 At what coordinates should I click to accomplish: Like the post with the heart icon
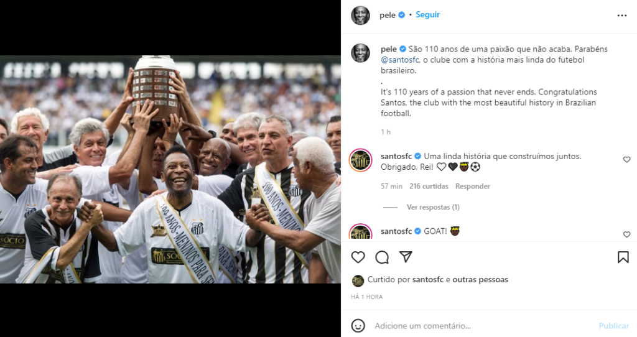pos(358,257)
